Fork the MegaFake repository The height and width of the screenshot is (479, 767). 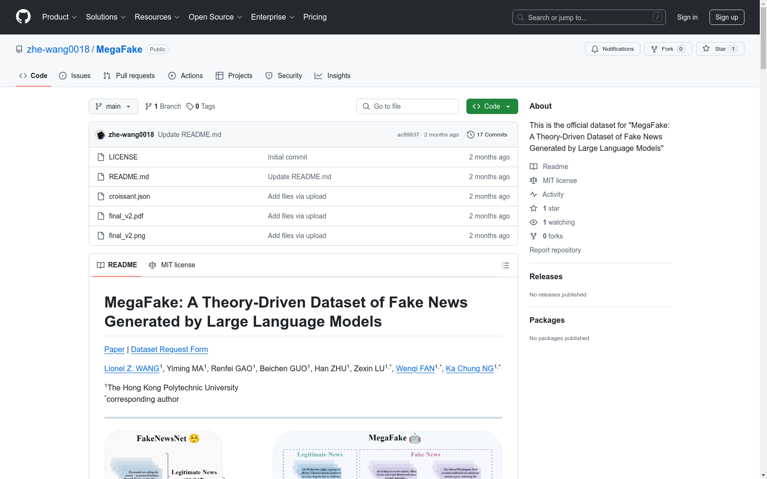tap(668, 49)
